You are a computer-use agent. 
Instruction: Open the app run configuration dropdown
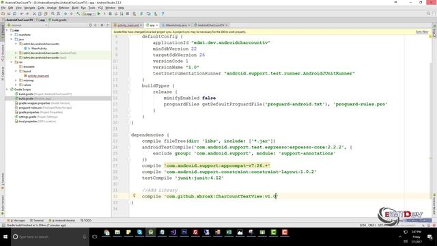[89, 14]
